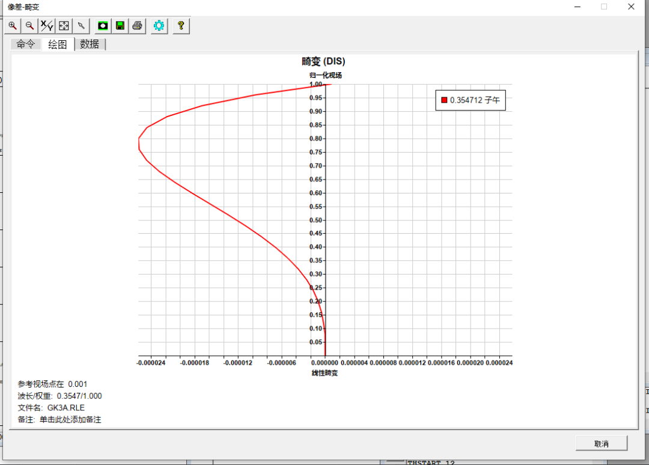Select the pencil annotation tool
The image size is (649, 465).
[x=81, y=26]
